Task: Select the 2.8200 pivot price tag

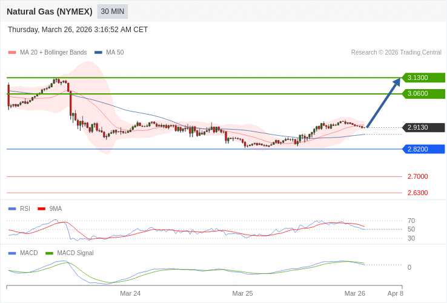Action: click(x=423, y=149)
